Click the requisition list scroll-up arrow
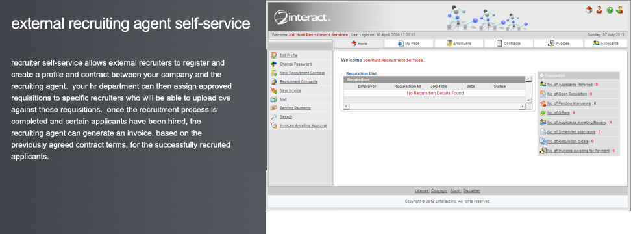This screenshot has width=631, height=234. pos(529,79)
